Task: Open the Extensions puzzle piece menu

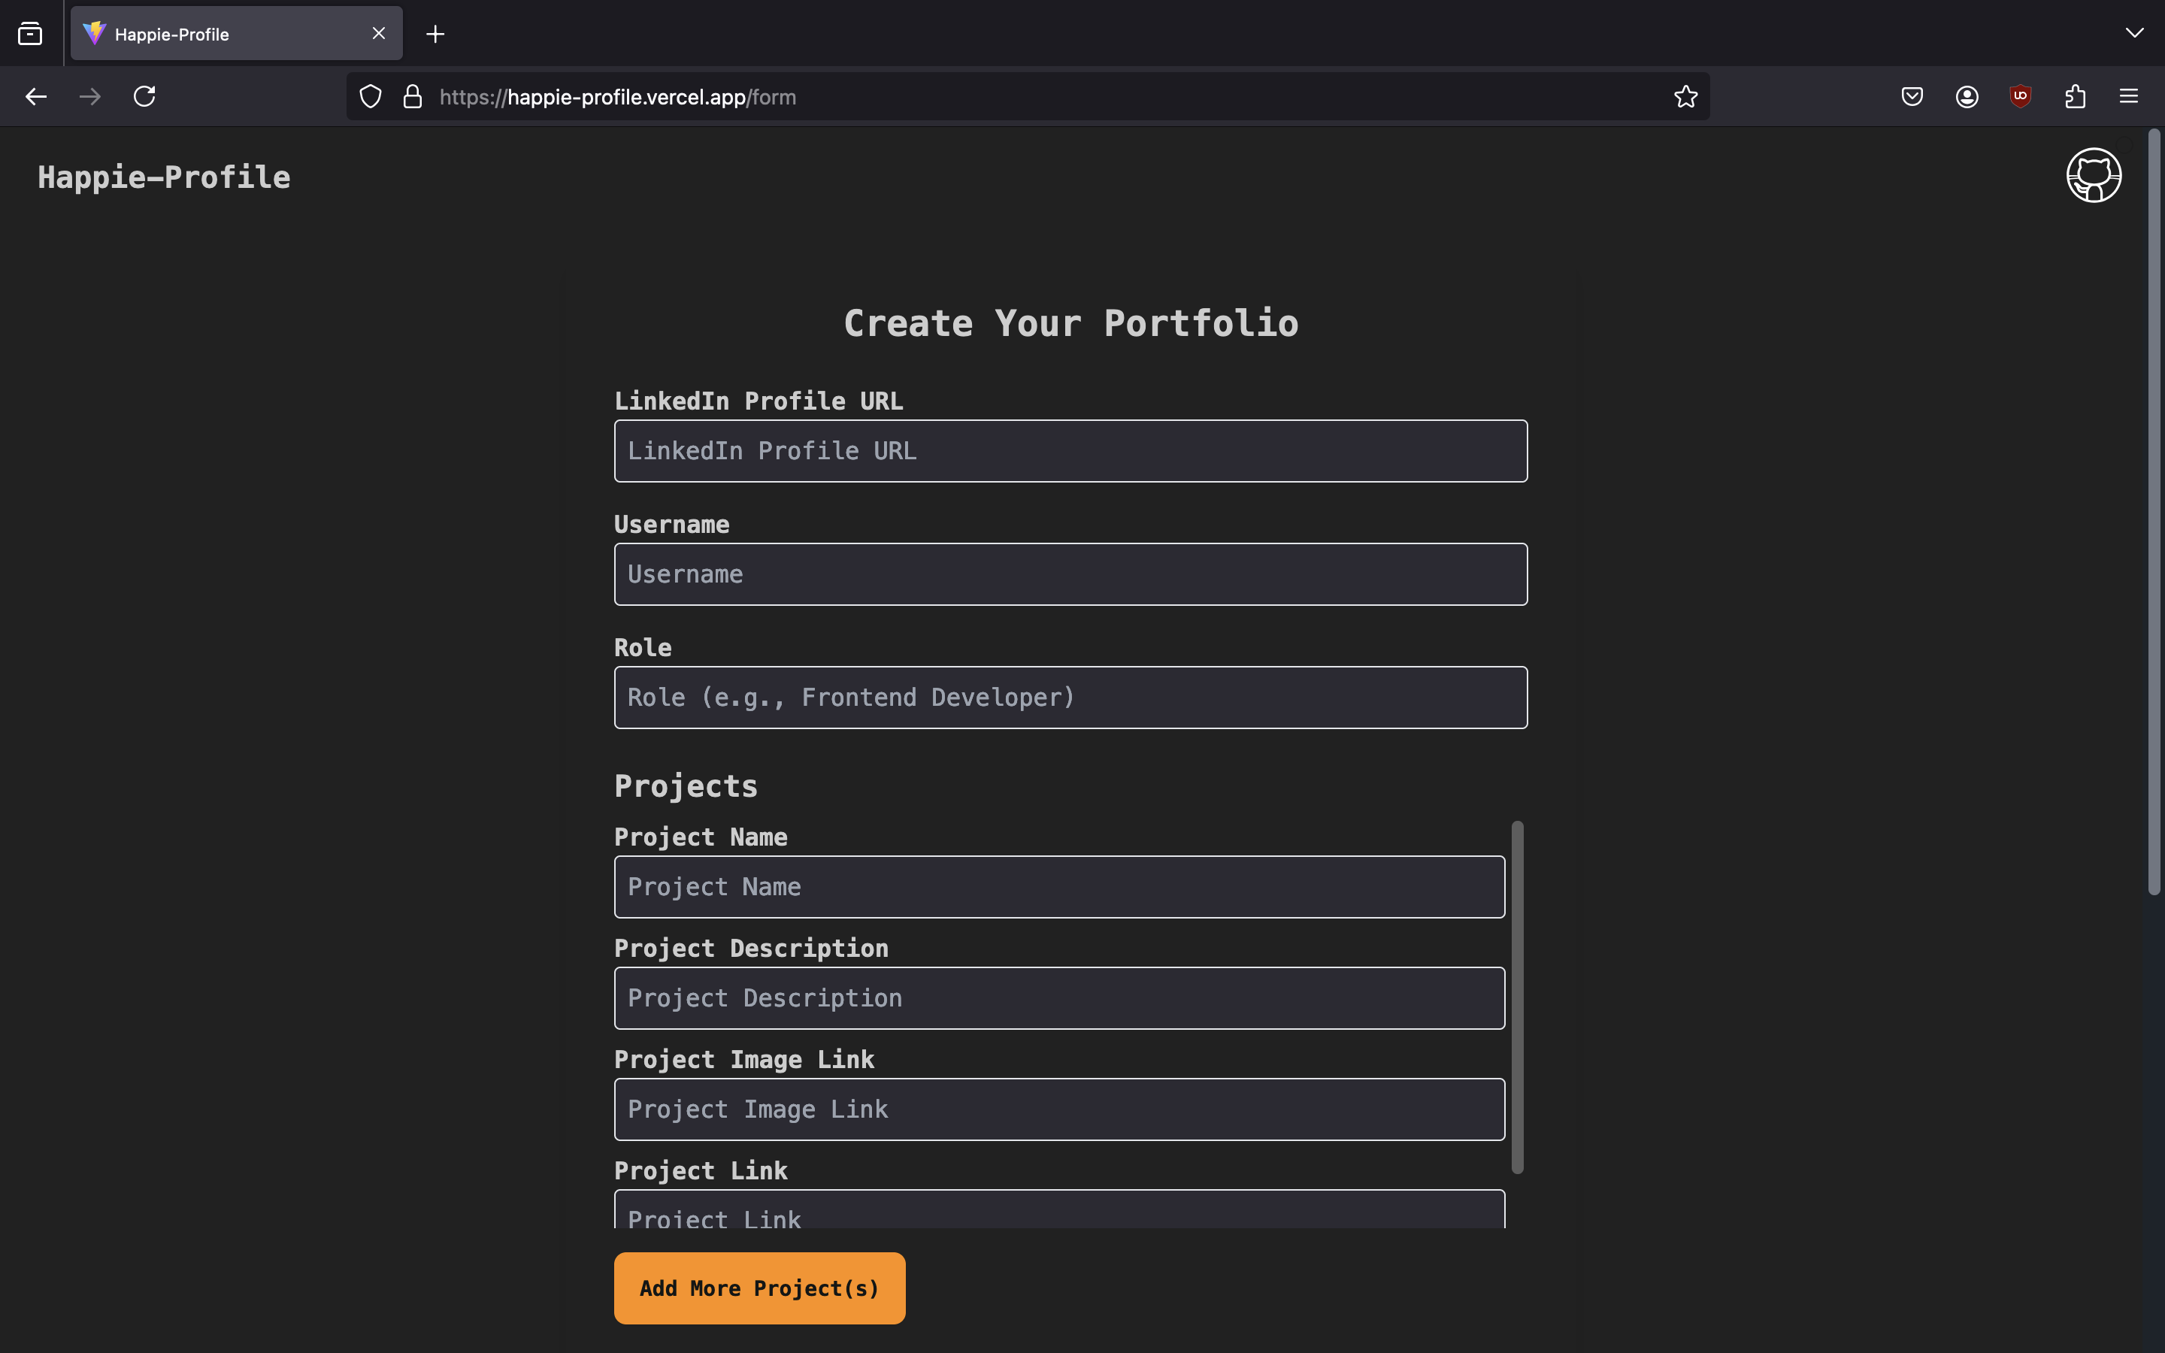Action: coord(2075,97)
